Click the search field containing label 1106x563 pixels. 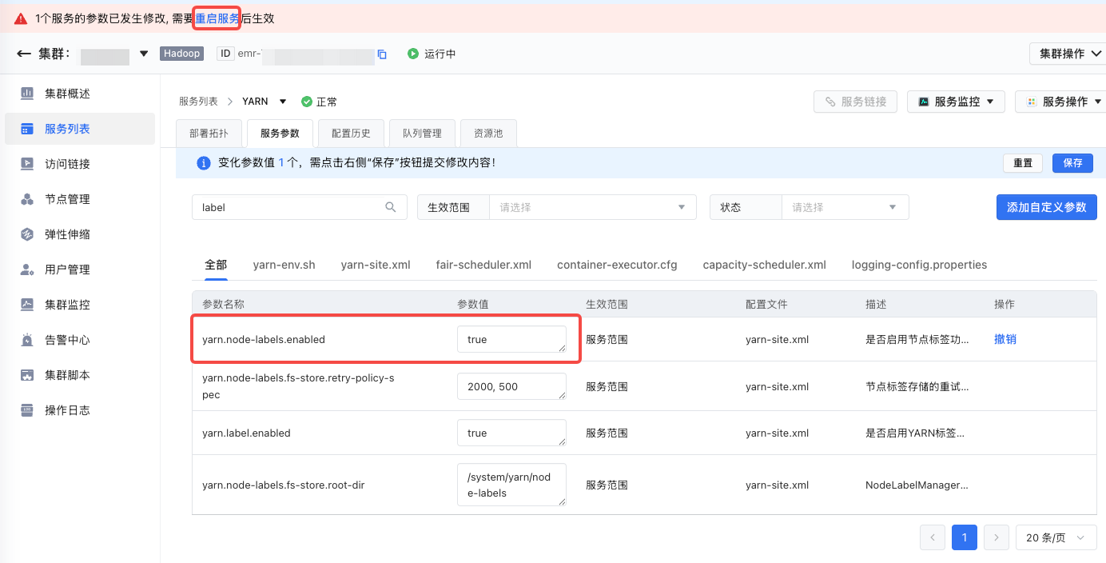[300, 207]
